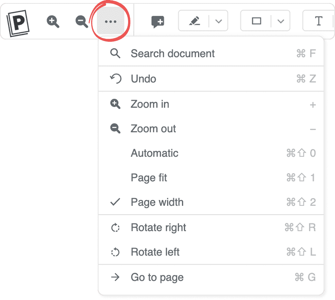This screenshot has height=300, width=335.
Task: Click the magnifier icon beside Search document
Action: pos(116,53)
